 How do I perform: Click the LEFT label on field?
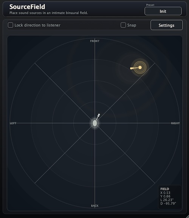pos(13,123)
